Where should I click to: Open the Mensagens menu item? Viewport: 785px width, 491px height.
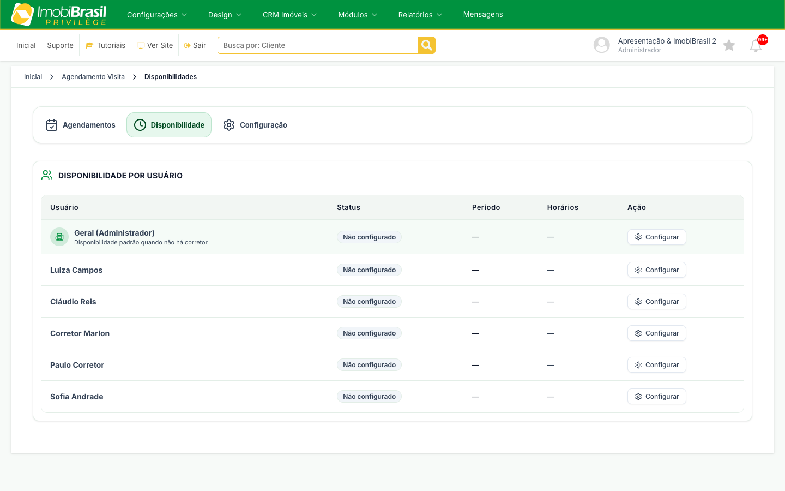(483, 15)
